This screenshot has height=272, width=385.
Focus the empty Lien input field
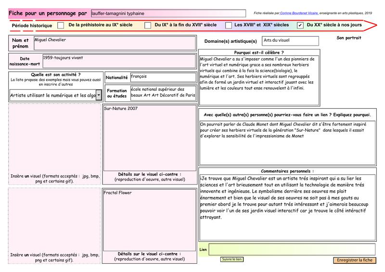click(x=292, y=249)
